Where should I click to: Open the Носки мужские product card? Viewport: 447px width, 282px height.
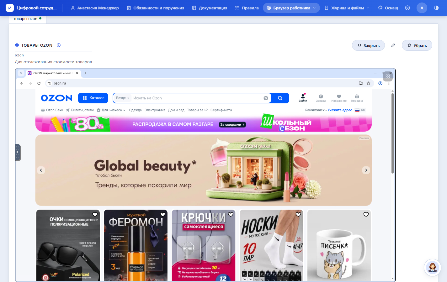click(271, 245)
